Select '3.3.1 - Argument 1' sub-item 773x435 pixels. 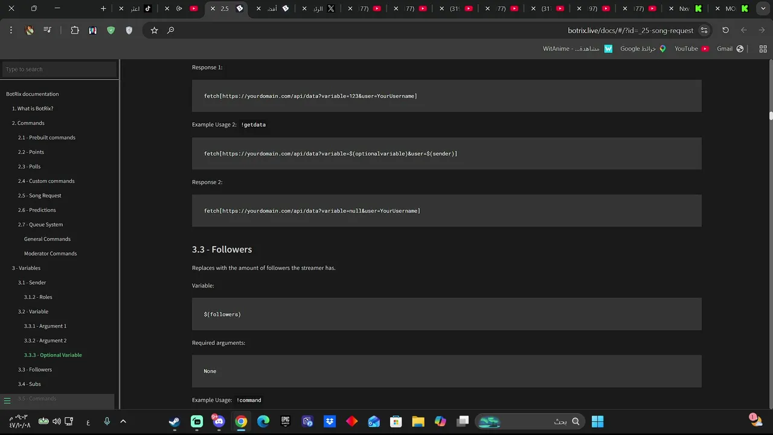tap(45, 326)
